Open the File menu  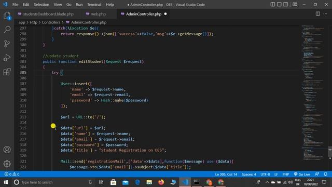click(x=15, y=5)
